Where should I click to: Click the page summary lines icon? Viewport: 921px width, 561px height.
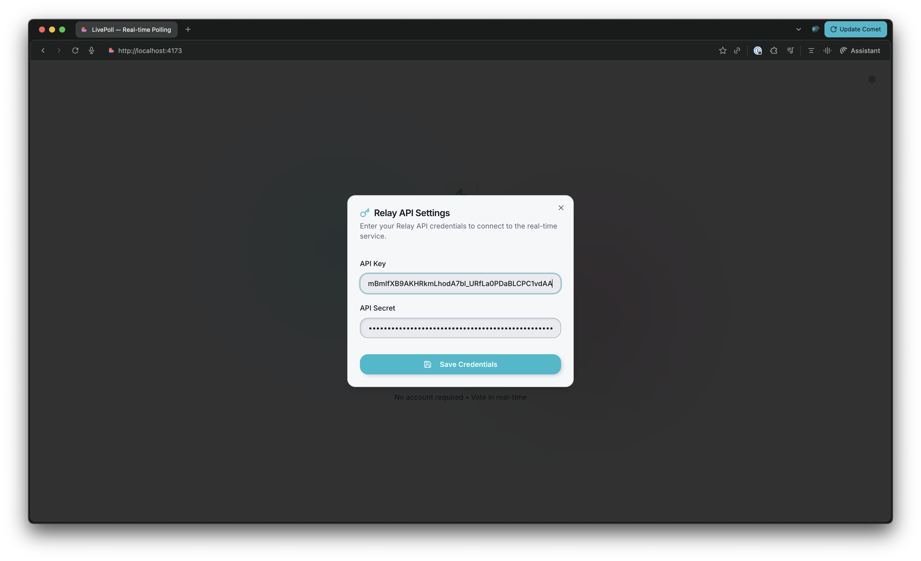click(811, 50)
